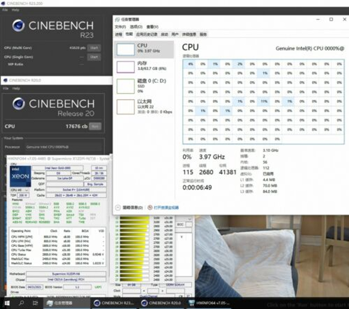349x309 pixels.
Task: Switch to the 应用历史记录 tab
Action: 147,34
